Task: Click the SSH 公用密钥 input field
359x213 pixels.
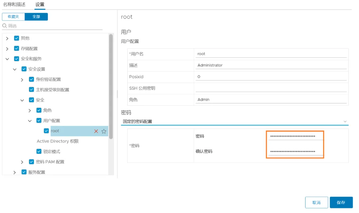Action: click(271, 88)
